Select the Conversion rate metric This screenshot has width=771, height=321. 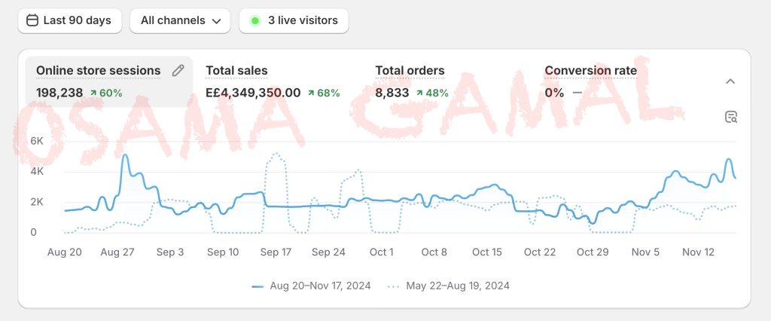[590, 71]
